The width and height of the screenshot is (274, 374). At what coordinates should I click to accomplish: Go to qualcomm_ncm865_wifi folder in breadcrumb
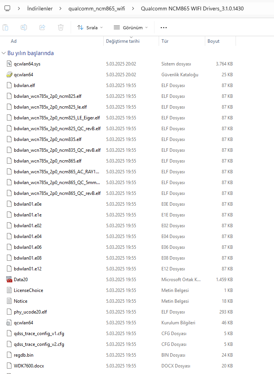(97, 8)
